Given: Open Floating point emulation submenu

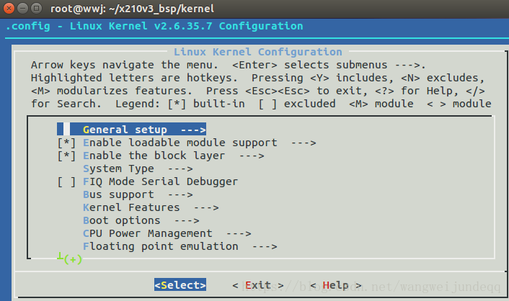Looking at the screenshot, I should coord(180,246).
